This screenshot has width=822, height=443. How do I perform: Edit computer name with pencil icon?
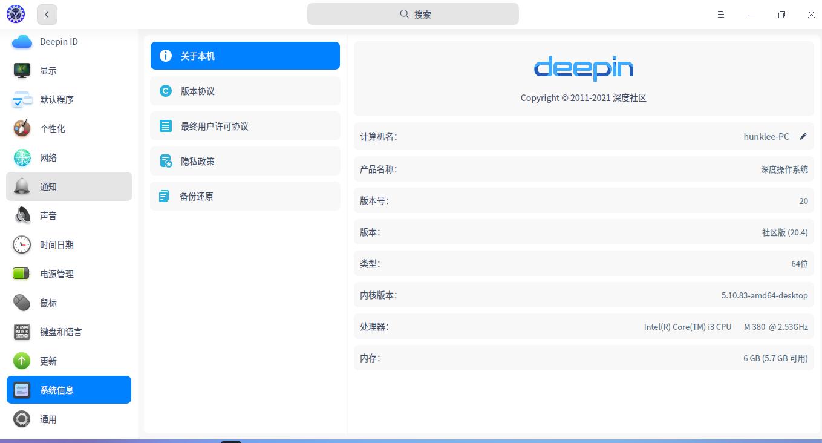tap(803, 136)
